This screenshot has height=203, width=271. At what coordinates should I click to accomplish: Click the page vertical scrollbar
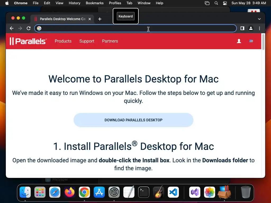tap(263, 42)
